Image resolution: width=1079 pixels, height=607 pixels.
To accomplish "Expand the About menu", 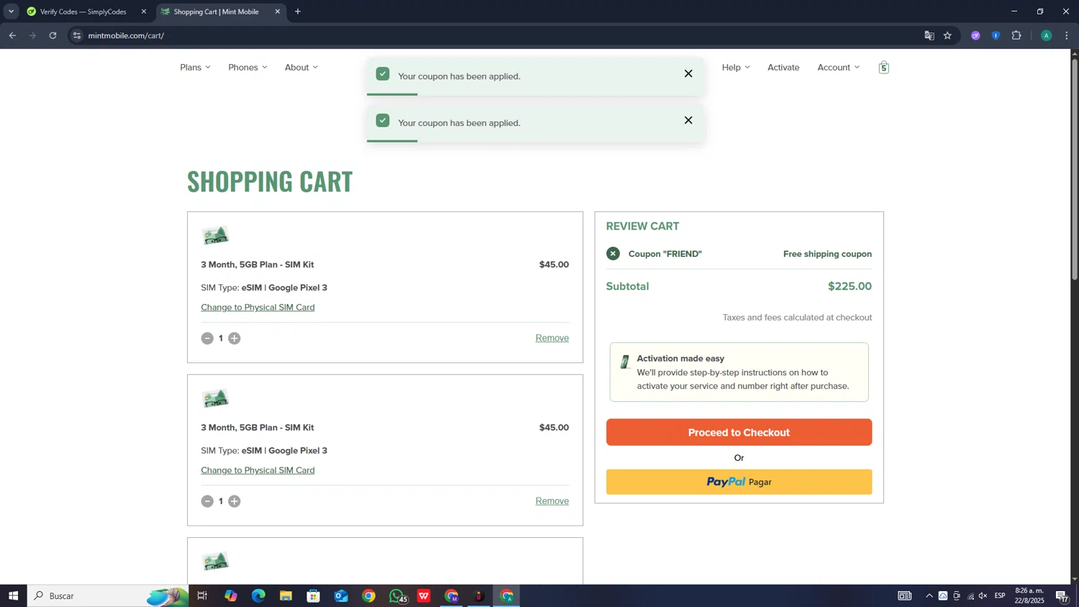I will [301, 68].
